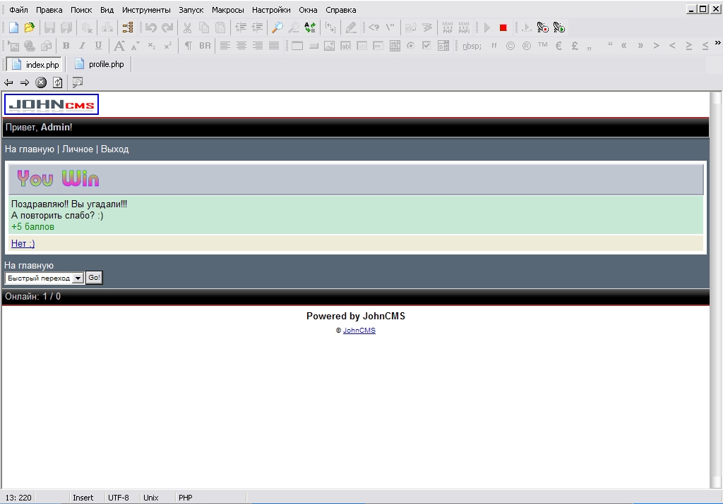Toggle Underline formatting in HTML toolbar

[98, 46]
